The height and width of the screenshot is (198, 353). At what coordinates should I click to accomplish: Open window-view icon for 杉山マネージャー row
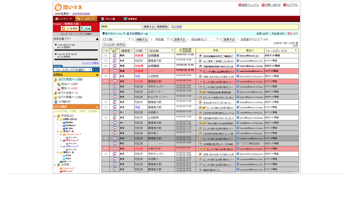(115, 97)
